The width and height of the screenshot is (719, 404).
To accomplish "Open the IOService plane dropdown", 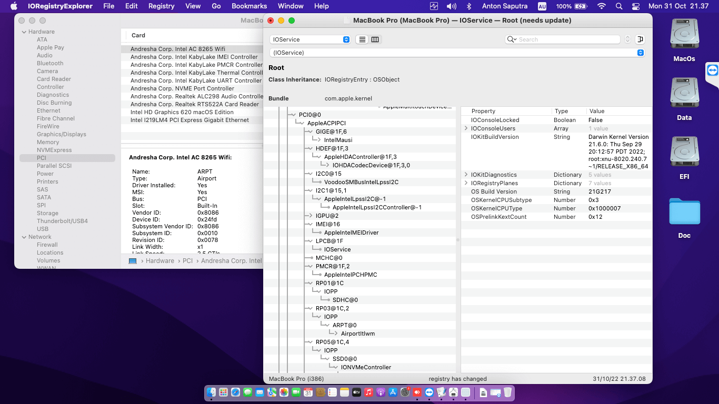I will (x=309, y=39).
